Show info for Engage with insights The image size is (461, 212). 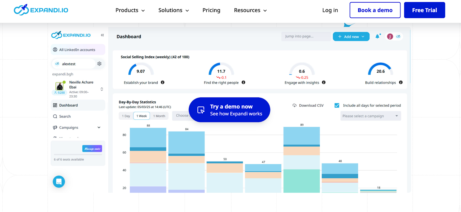(x=324, y=82)
